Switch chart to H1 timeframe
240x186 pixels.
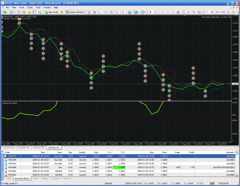[228, 12]
